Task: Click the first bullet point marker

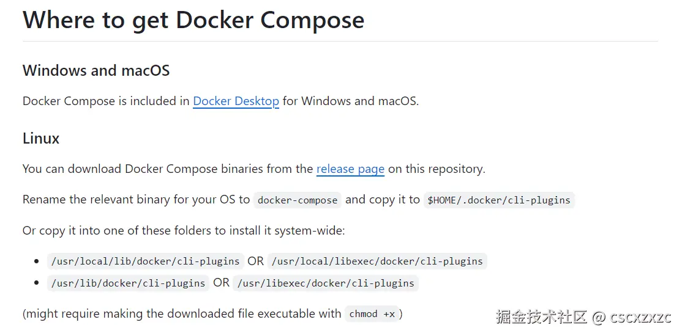Action: tap(37, 261)
